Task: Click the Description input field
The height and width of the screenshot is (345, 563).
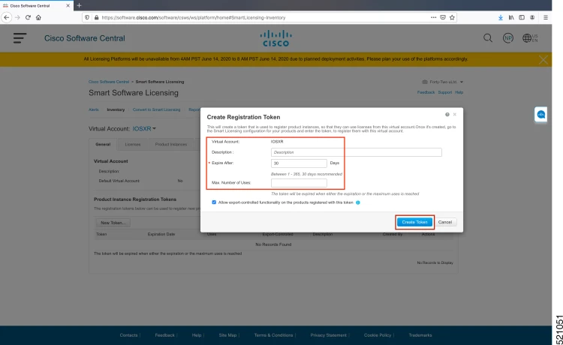Action: 356,152
